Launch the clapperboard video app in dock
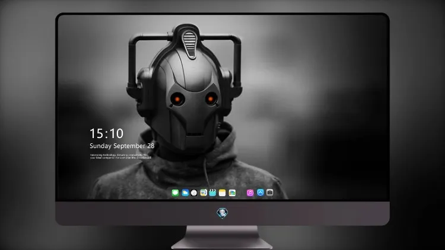The width and height of the screenshot is (445, 250). (212, 193)
